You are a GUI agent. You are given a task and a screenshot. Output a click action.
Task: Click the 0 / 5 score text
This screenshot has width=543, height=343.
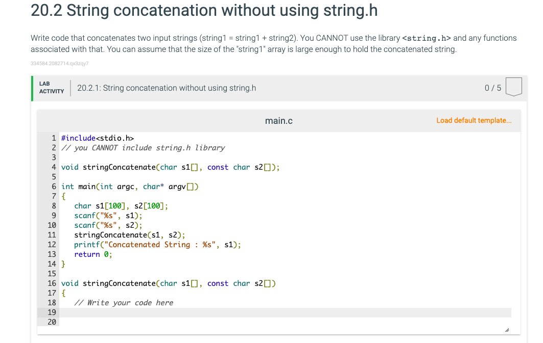pos(493,88)
